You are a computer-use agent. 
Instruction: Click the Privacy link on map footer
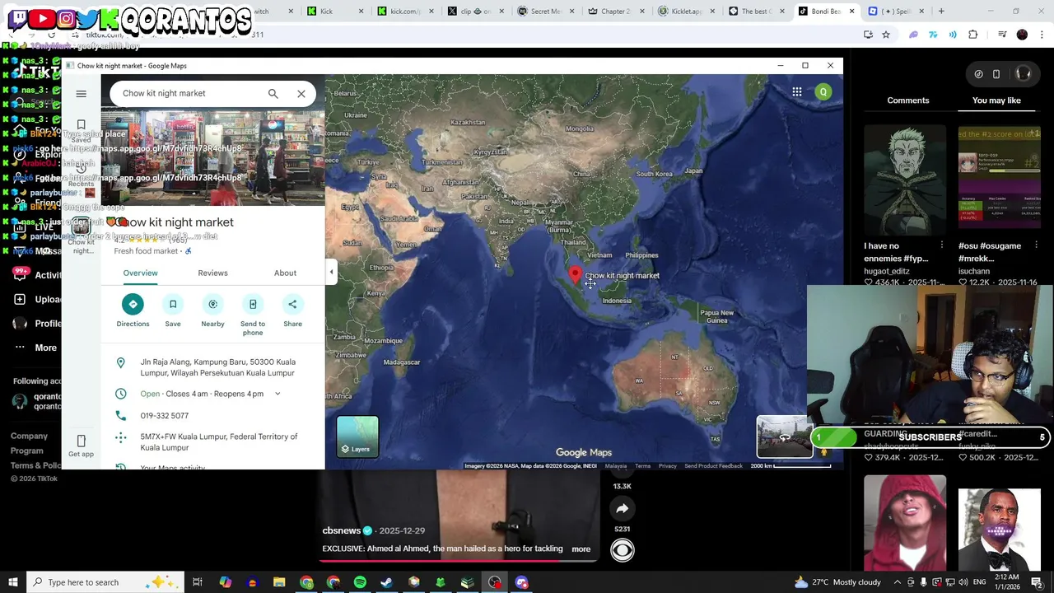pyautogui.click(x=667, y=466)
